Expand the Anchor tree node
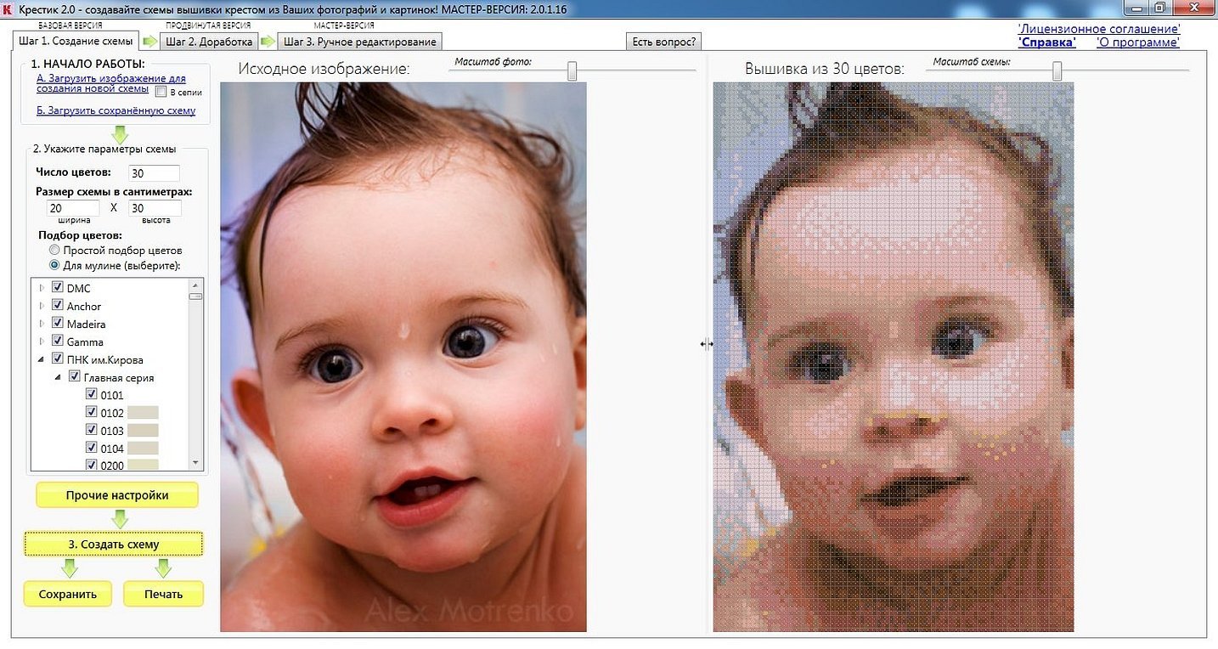Image resolution: width=1218 pixels, height=649 pixels. coord(41,306)
